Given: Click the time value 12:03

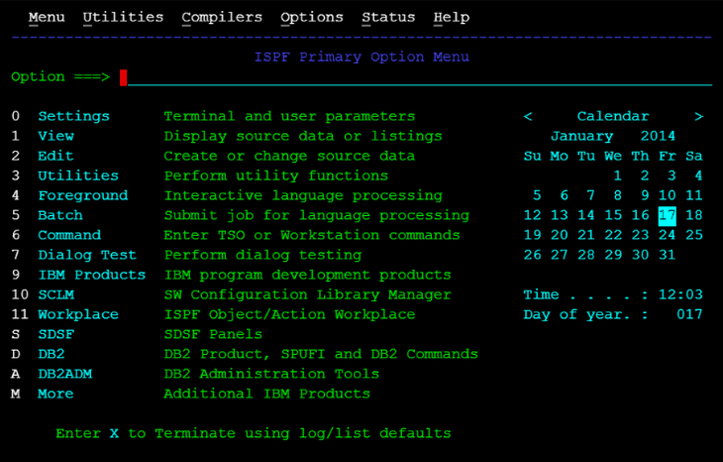Looking at the screenshot, I should [680, 294].
